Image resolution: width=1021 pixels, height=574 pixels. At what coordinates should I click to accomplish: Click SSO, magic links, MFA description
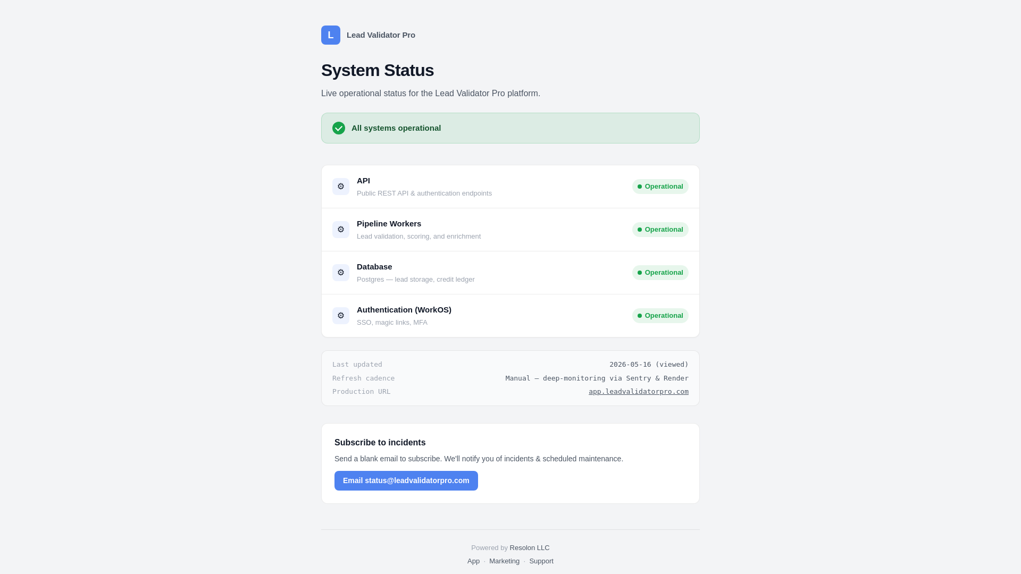392,323
